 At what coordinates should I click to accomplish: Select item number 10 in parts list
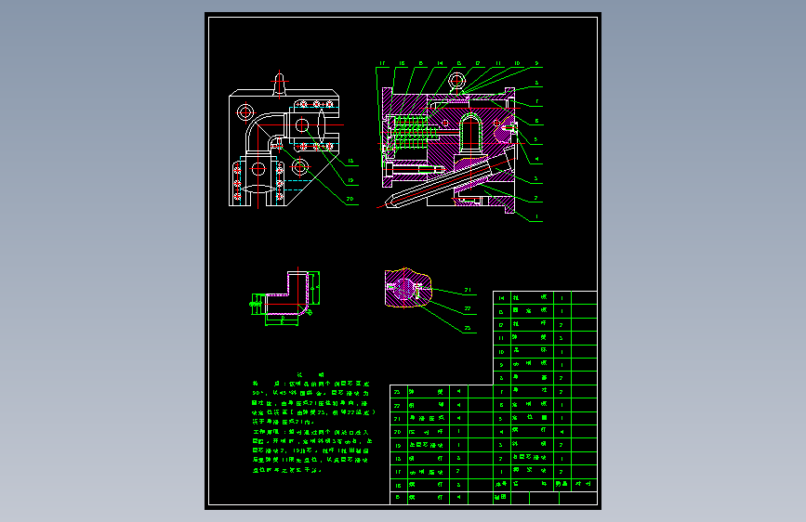[502, 352]
